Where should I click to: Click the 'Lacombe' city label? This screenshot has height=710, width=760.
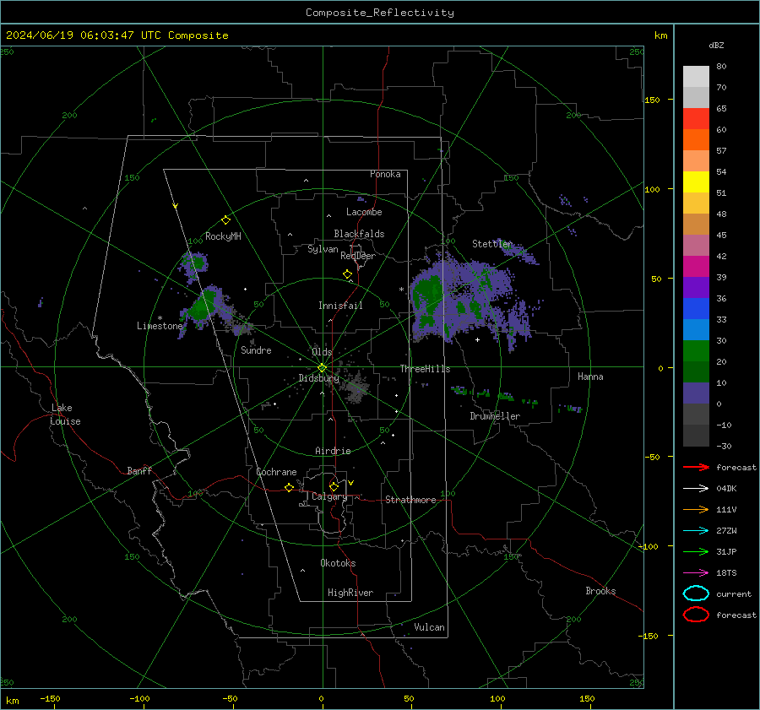coord(364,212)
